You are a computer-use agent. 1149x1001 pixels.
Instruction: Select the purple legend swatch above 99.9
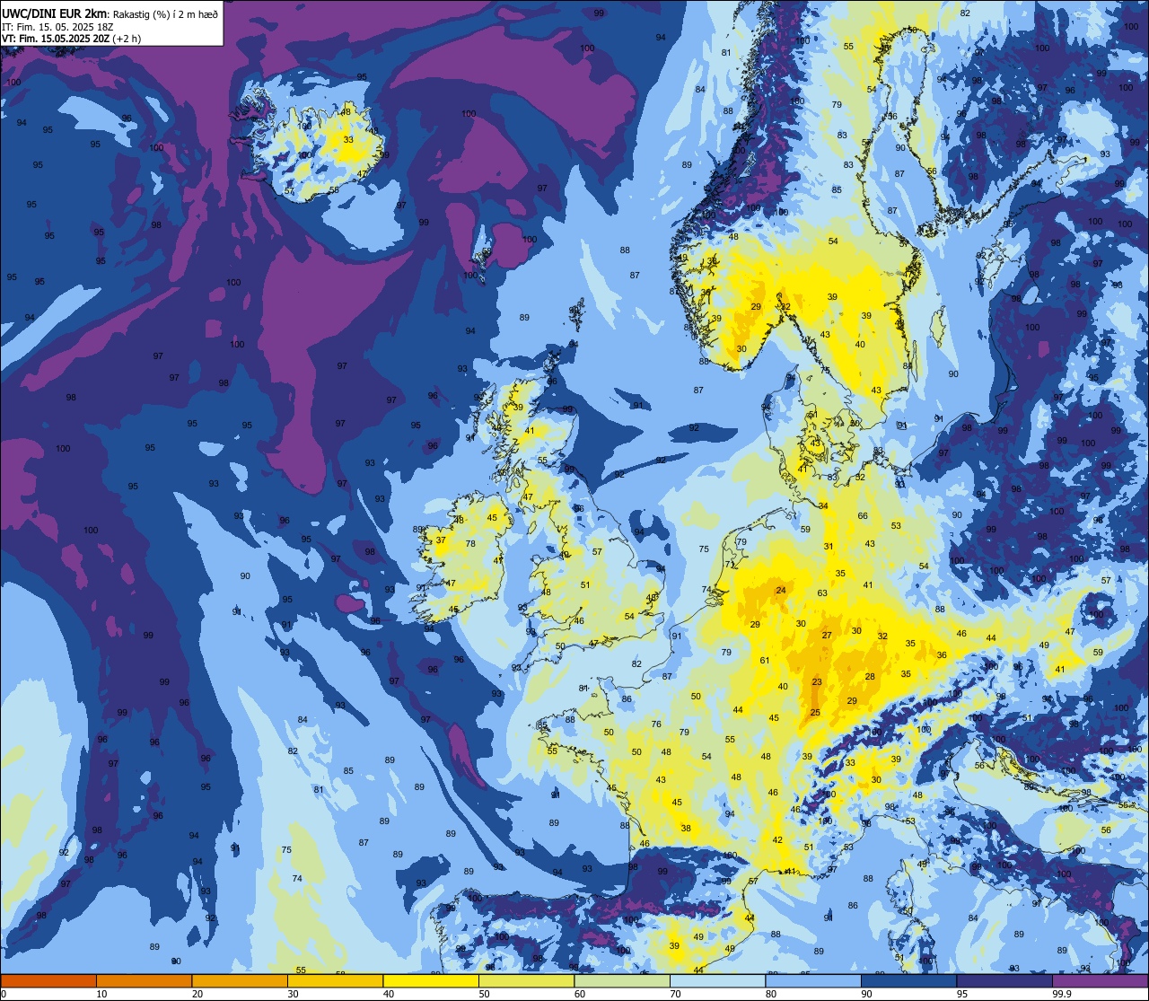1100,981
